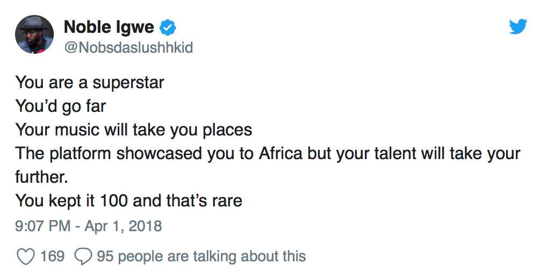
Task: Click "Your music will take you places" text
Action: pyautogui.click(x=134, y=130)
